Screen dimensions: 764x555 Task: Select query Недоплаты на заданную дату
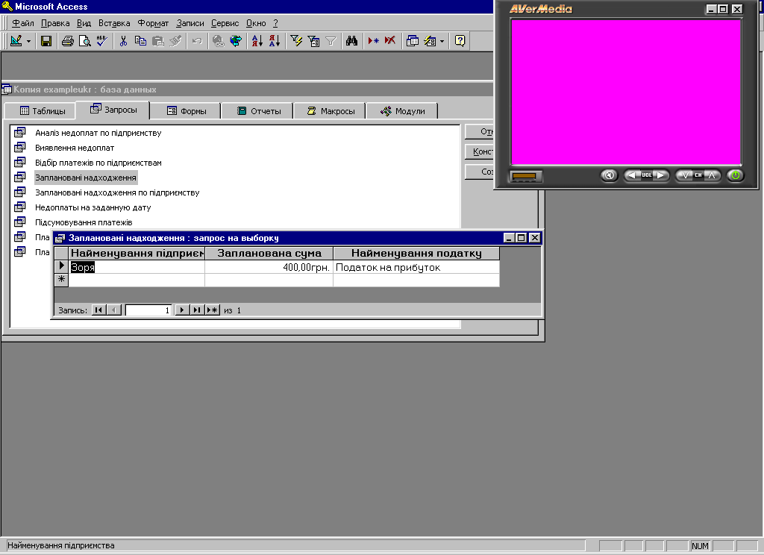click(93, 207)
